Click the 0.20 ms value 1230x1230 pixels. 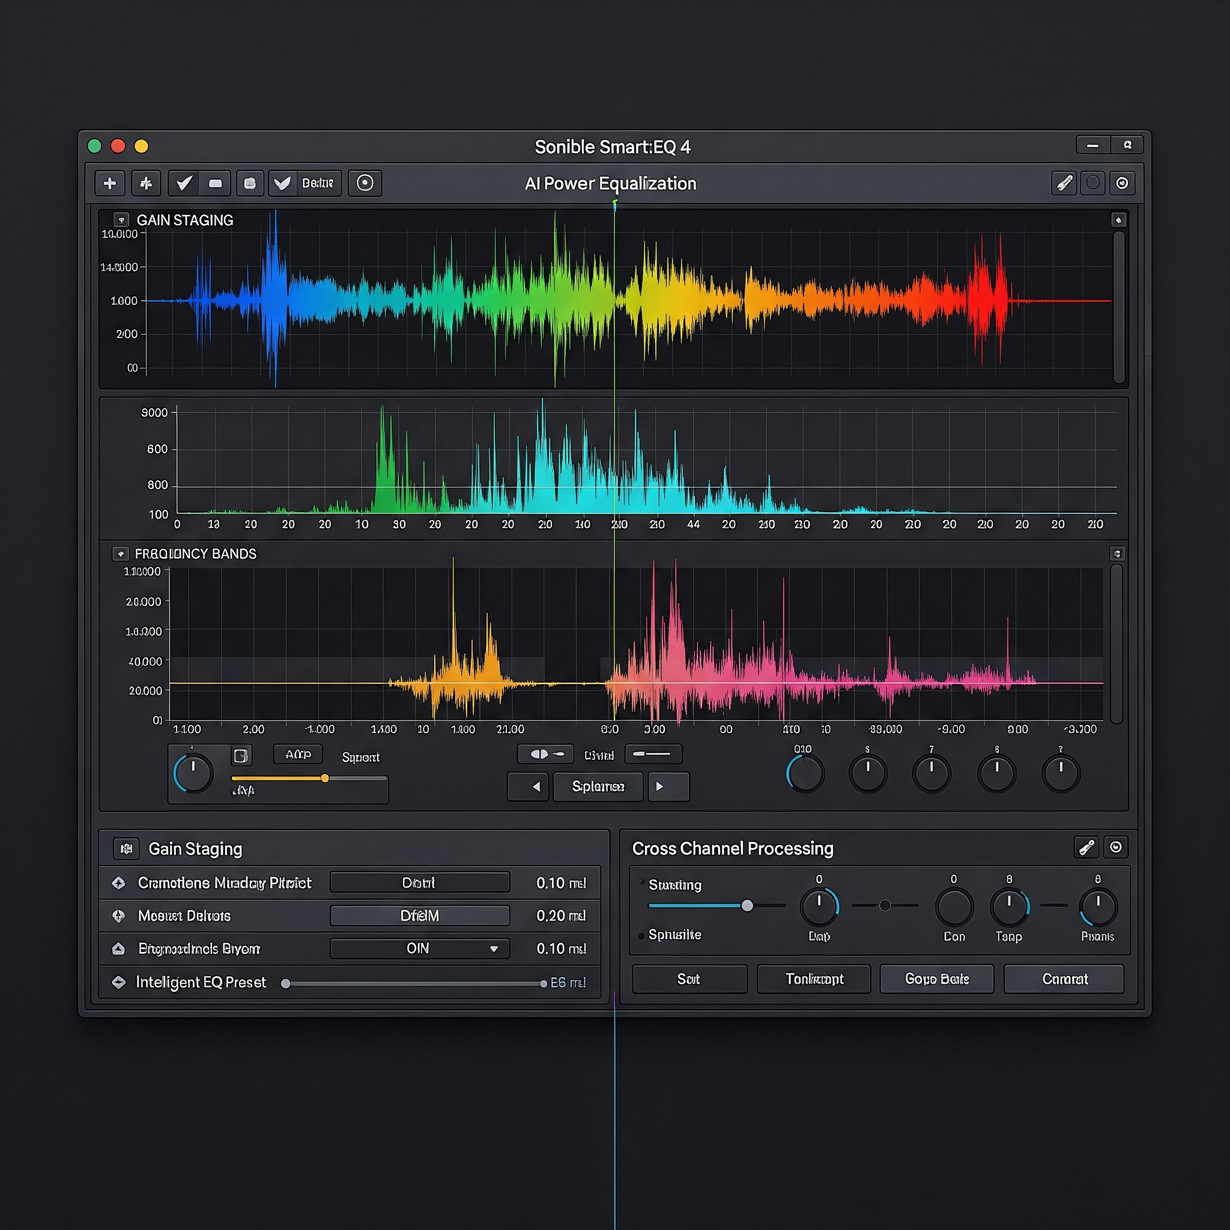pyautogui.click(x=561, y=915)
